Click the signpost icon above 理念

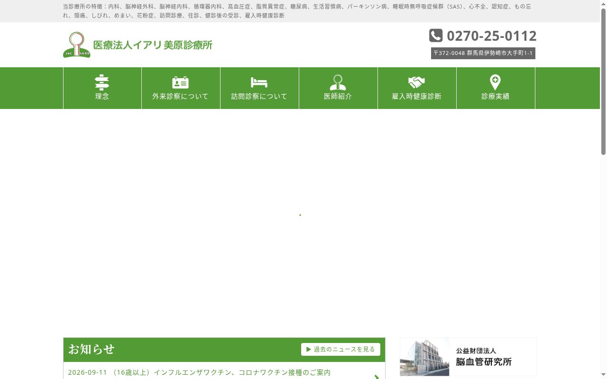[102, 82]
